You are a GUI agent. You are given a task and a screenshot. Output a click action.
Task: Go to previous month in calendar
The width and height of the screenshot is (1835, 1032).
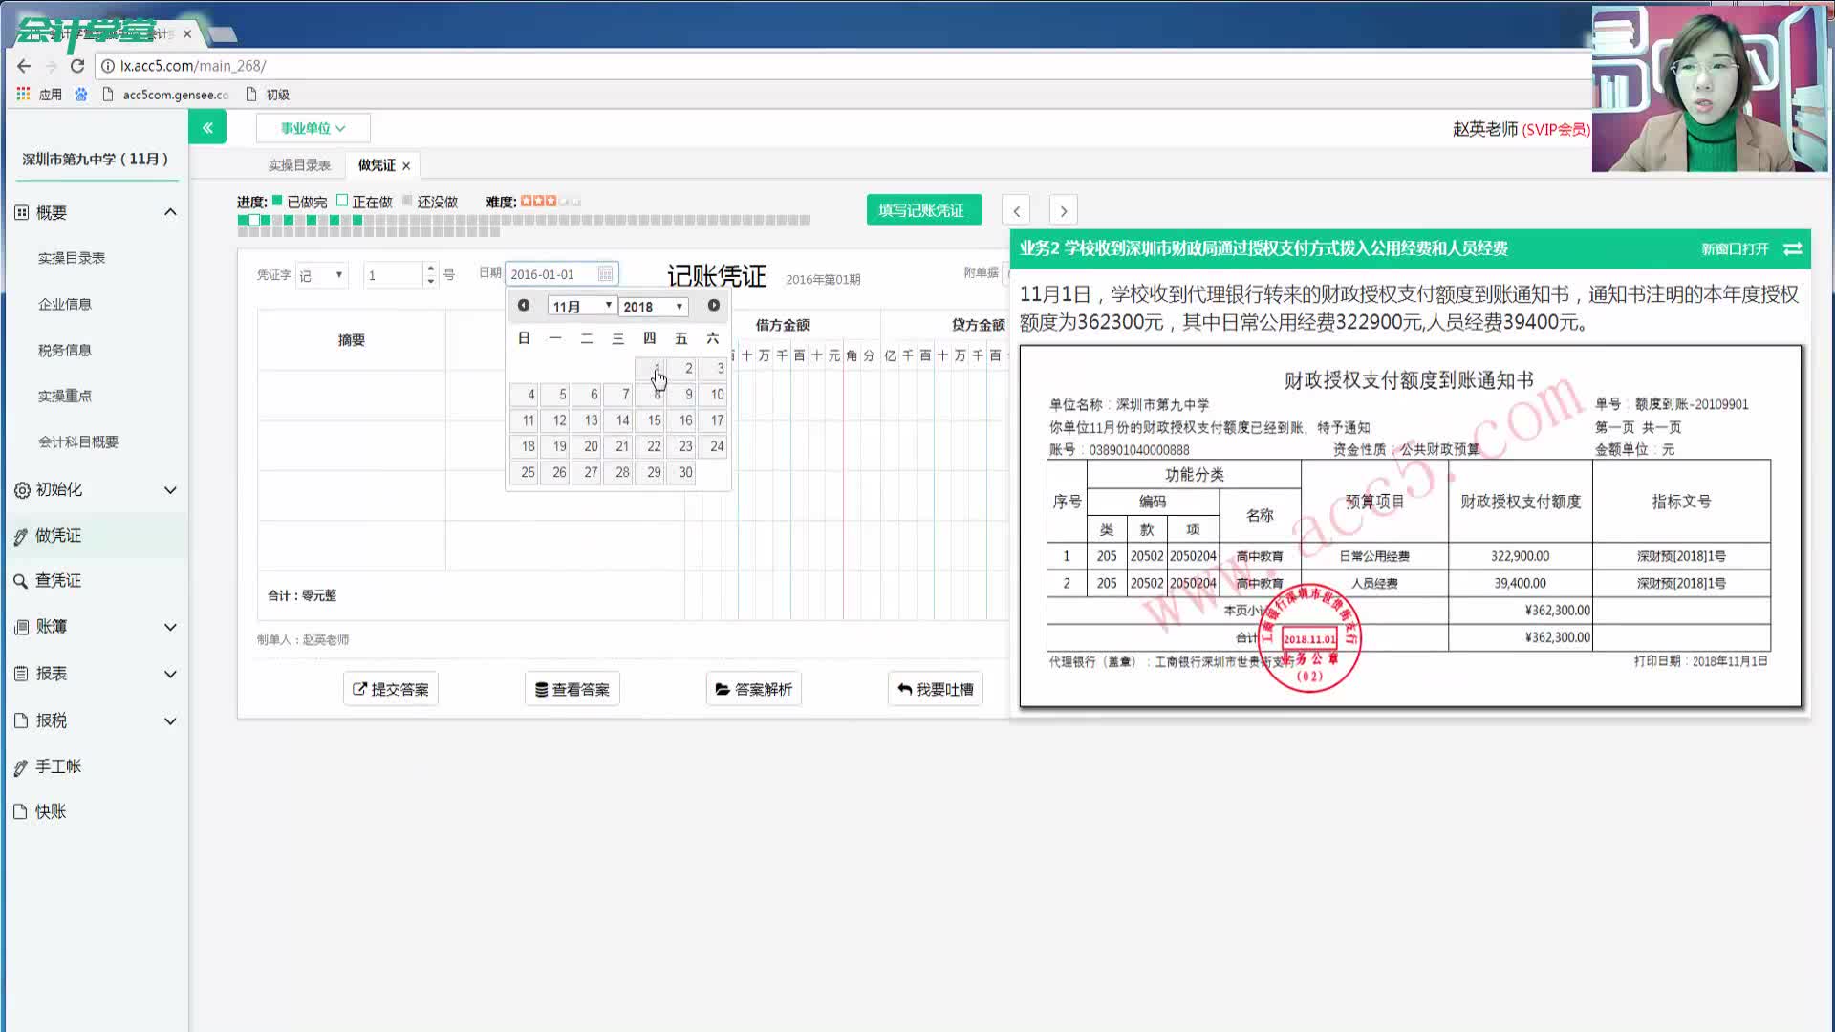click(524, 306)
